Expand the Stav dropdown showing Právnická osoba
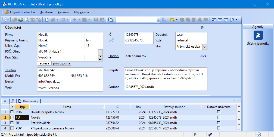The width and height of the screenshot is (274, 137). click(205, 47)
